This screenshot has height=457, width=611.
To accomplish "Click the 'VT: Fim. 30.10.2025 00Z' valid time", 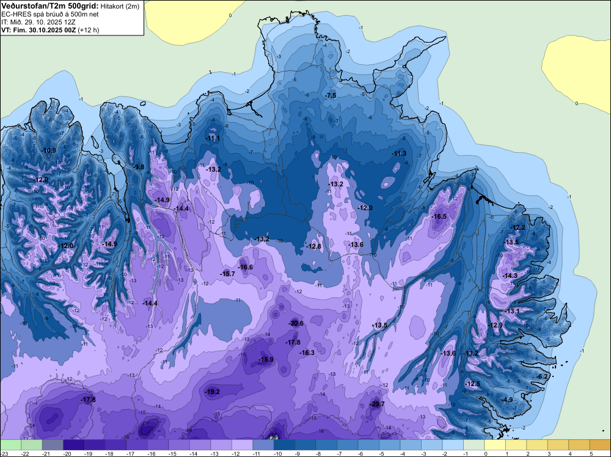I will (38, 30).
